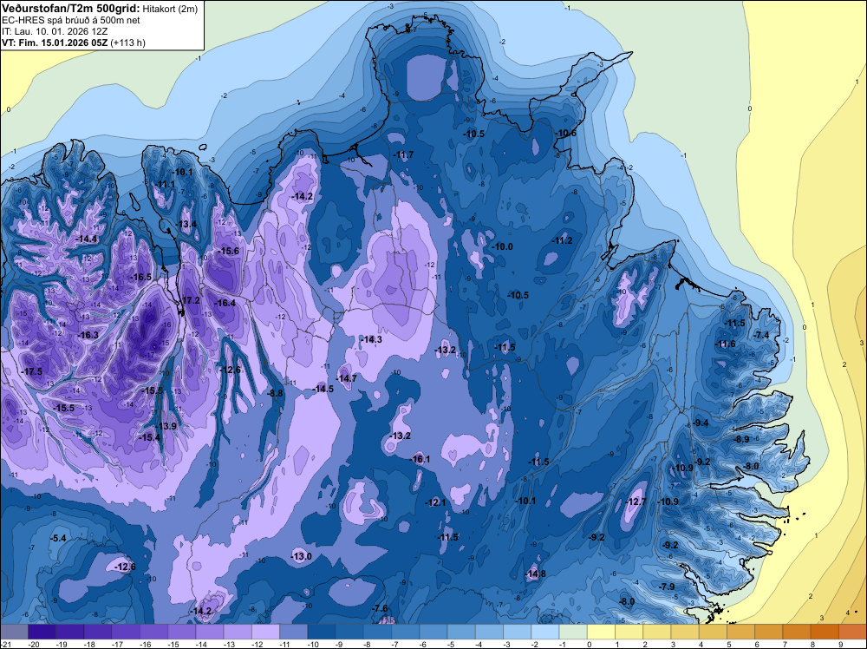
Task: Click the -9.4 temperature value
Action: click(x=701, y=423)
